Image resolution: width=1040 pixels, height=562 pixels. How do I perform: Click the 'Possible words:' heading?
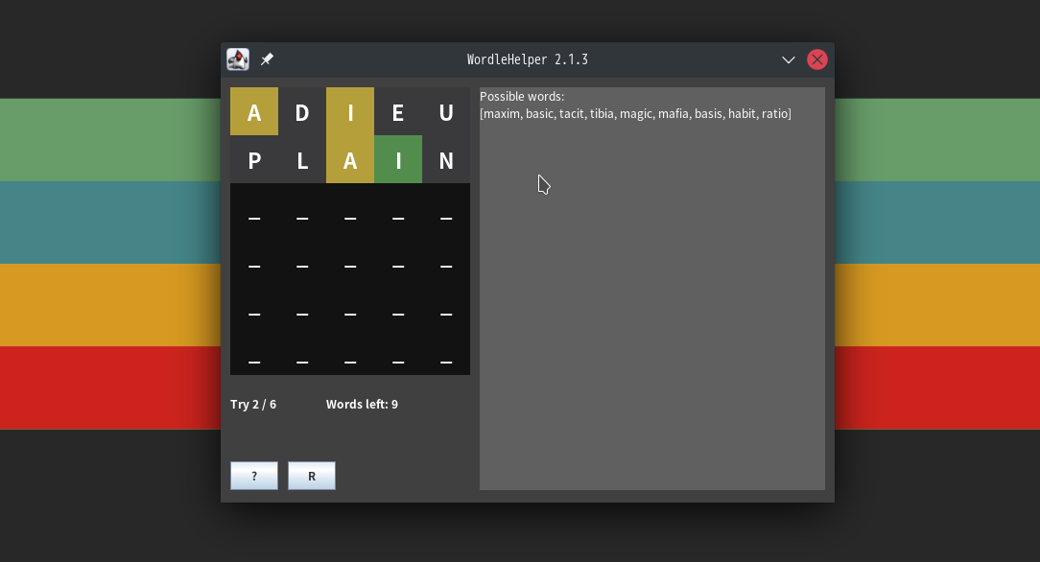coord(522,97)
